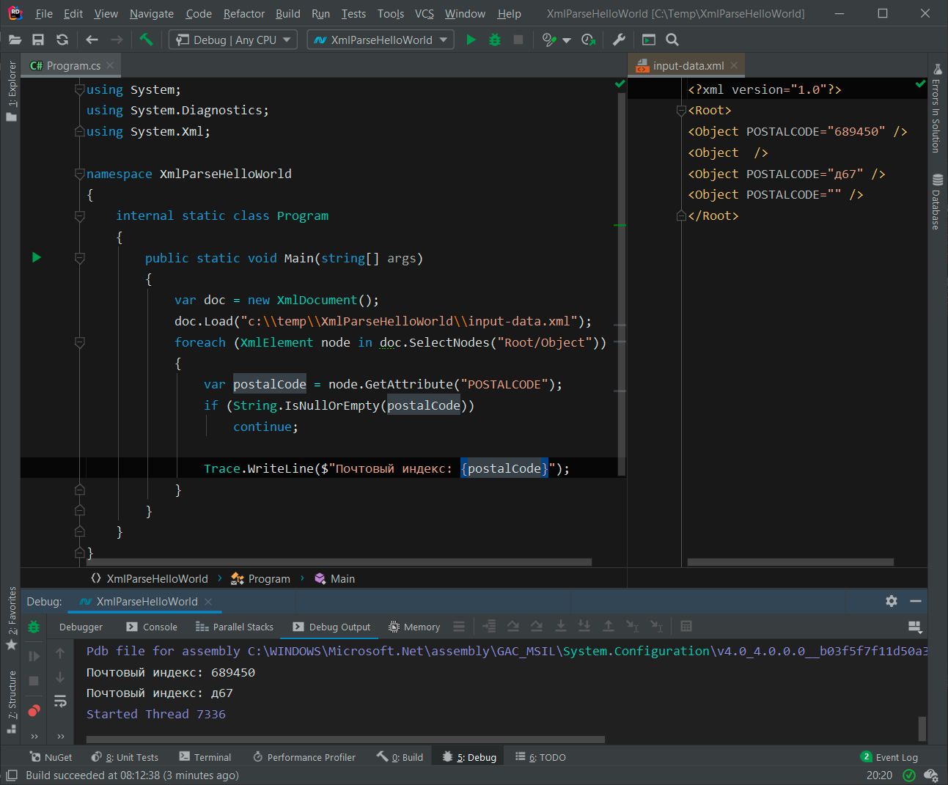Click the Synchronize refresh icon
948x785 pixels.
[x=62, y=40]
